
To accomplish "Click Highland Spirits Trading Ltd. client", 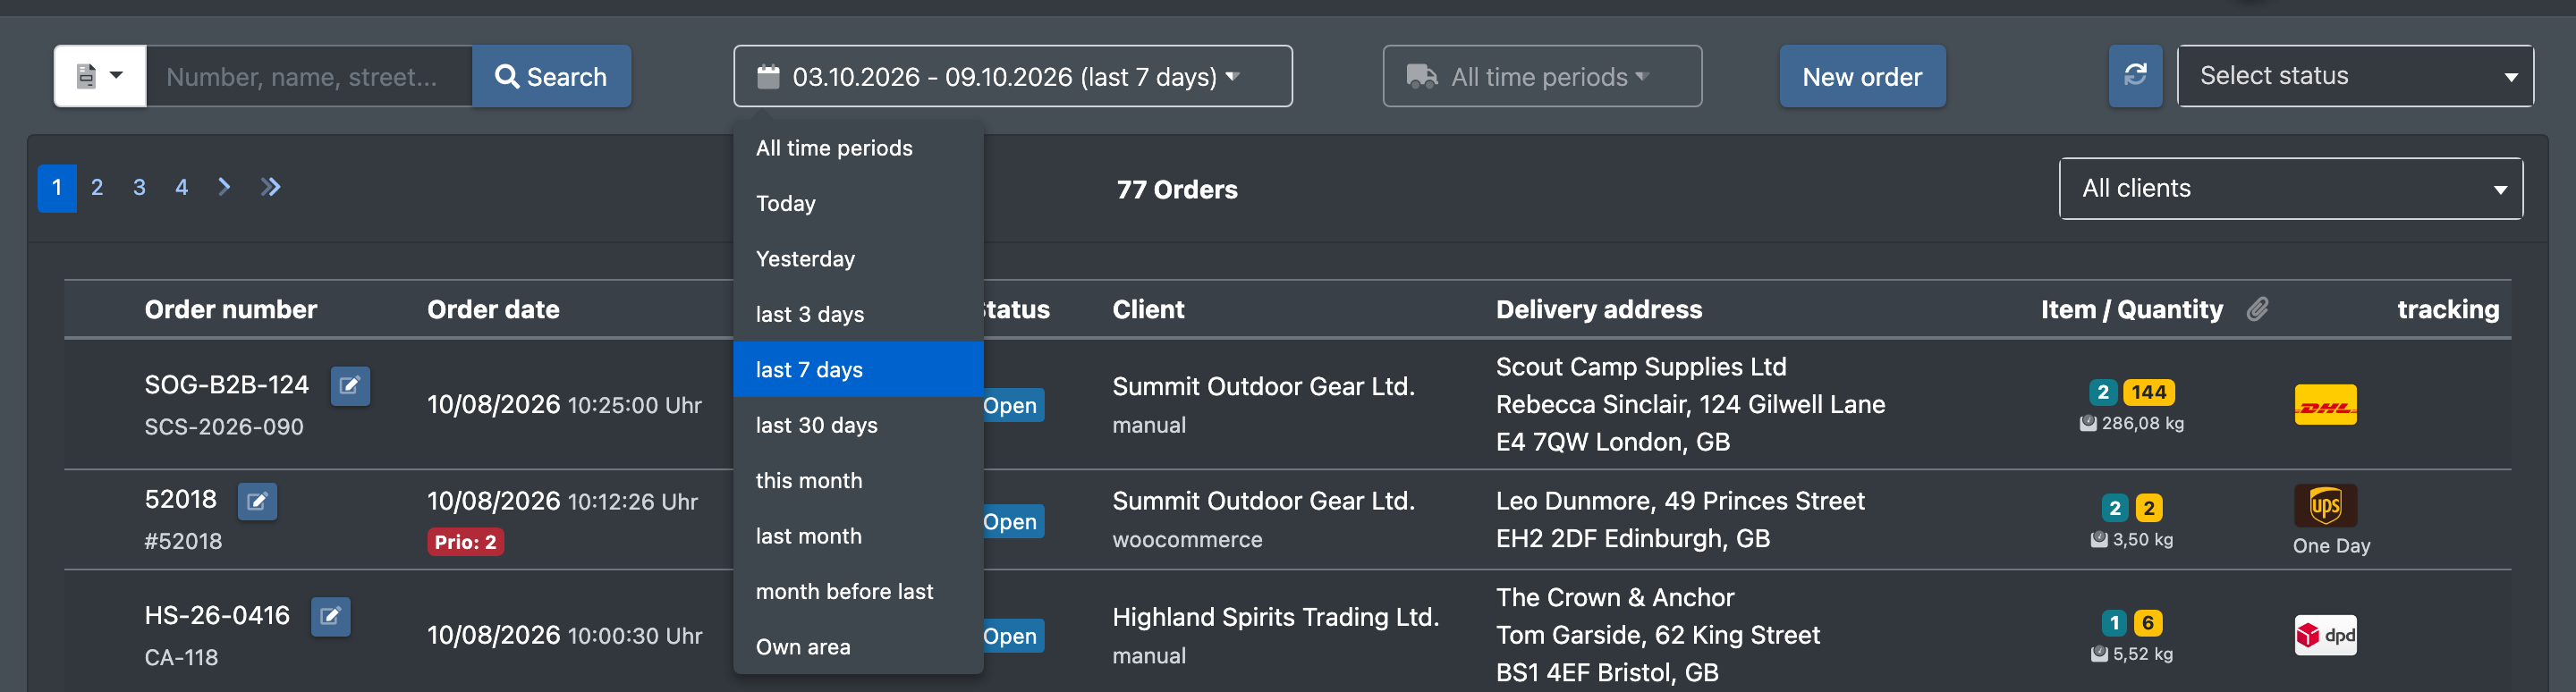I will [x=1275, y=617].
